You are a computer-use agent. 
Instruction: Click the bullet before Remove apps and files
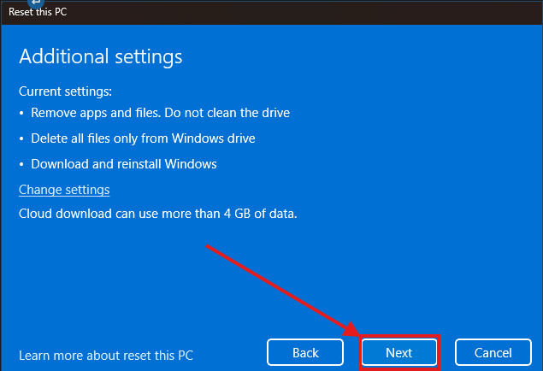coord(22,113)
